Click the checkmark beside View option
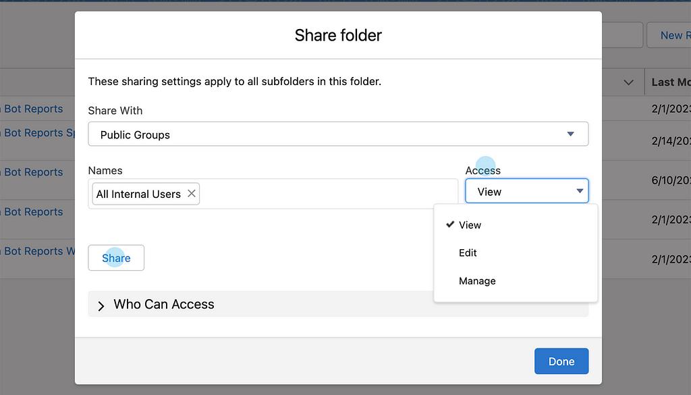The width and height of the screenshot is (691, 395). (x=450, y=225)
